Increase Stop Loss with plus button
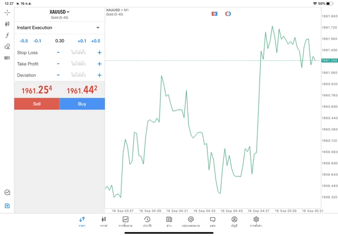Viewport: 338px width, 236px height. click(x=99, y=53)
